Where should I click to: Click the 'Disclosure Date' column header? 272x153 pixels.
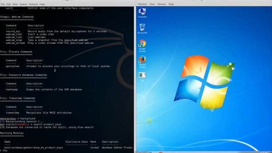pos(76,142)
